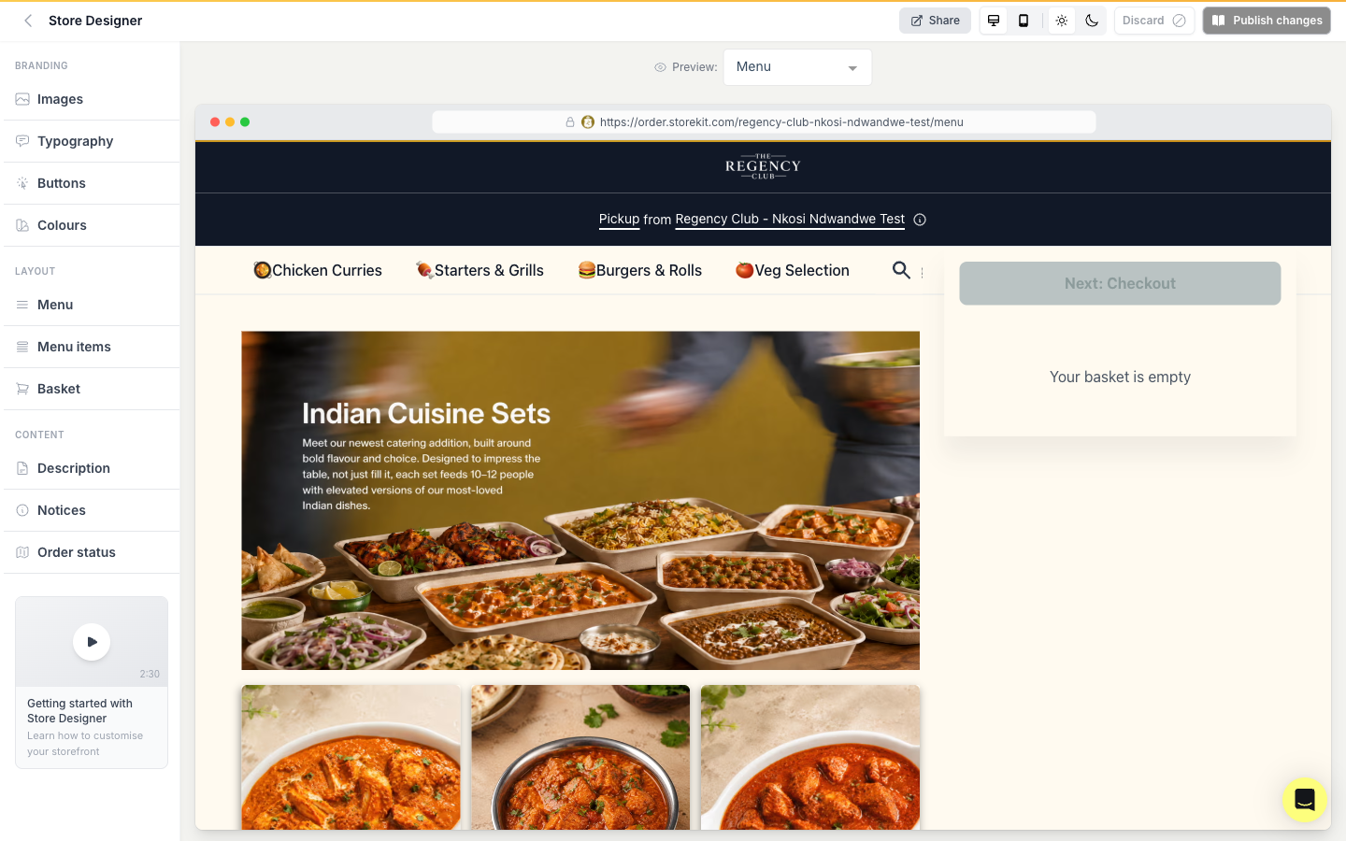Switch preview to mobile device view

(1024, 21)
